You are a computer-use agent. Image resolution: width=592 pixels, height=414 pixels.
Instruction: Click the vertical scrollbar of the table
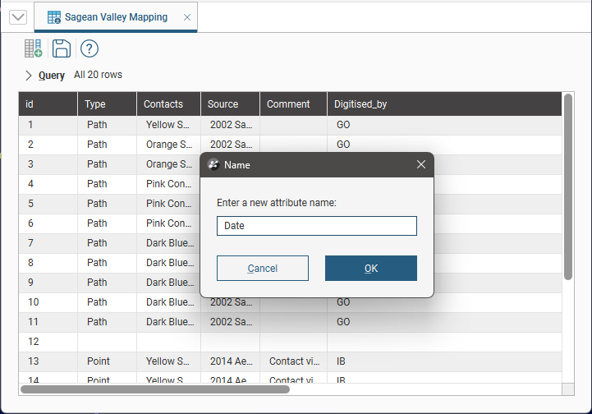pyautogui.click(x=568, y=189)
